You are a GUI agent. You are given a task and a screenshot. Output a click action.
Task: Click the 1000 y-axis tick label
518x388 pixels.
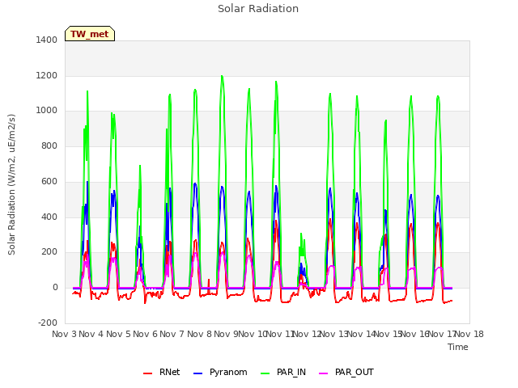click(47, 111)
